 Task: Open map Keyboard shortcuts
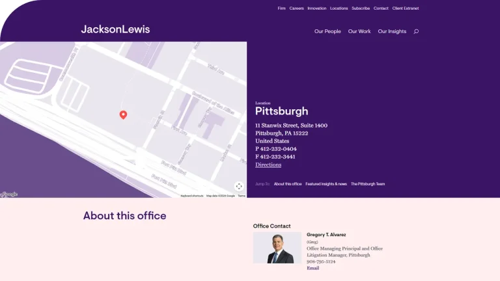click(191, 196)
